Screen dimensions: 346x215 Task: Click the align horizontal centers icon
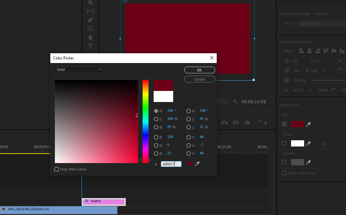click(x=309, y=51)
